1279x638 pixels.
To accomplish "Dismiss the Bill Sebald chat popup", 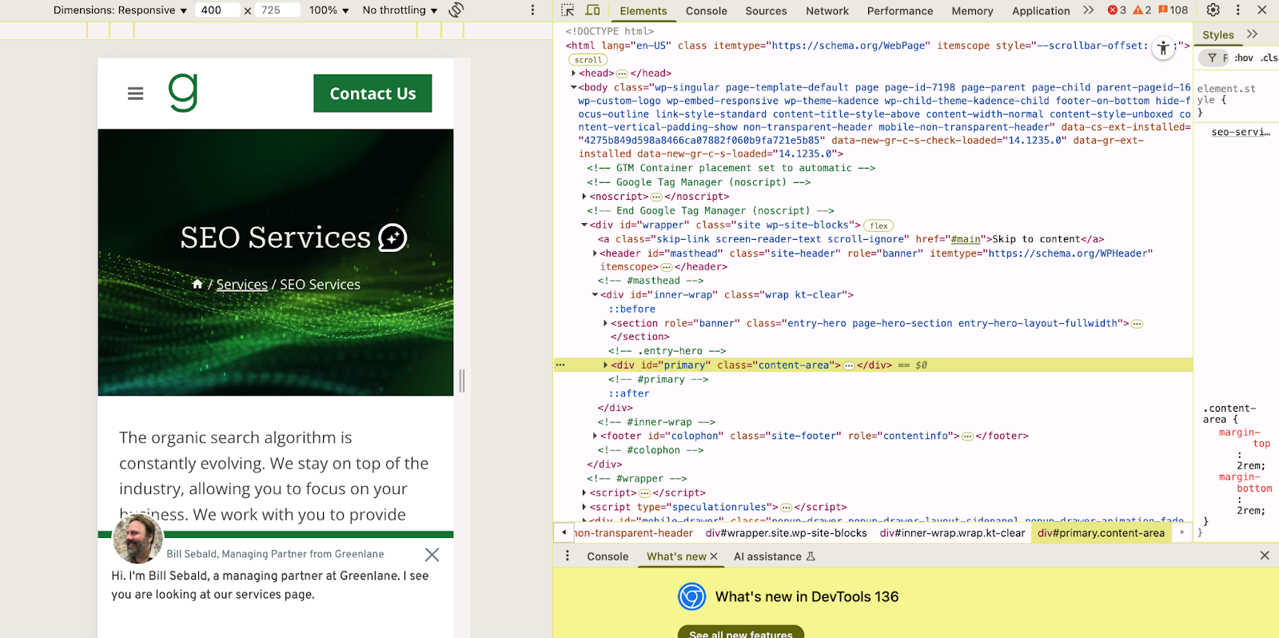I will [432, 555].
